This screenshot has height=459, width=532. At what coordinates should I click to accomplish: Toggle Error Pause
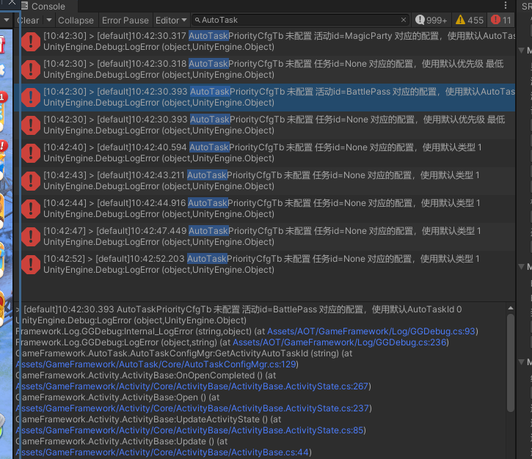[125, 21]
